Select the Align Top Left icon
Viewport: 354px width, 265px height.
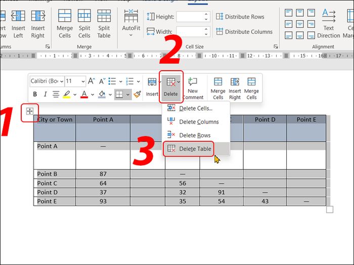289,13
